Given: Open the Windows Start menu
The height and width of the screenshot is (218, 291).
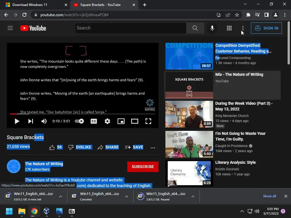Looking at the screenshot, I should pyautogui.click(x=9, y=211).
